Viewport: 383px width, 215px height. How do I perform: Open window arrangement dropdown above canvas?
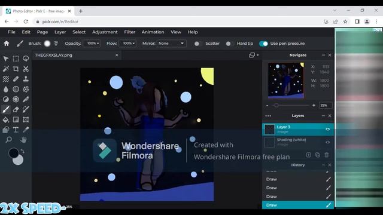click(254, 55)
